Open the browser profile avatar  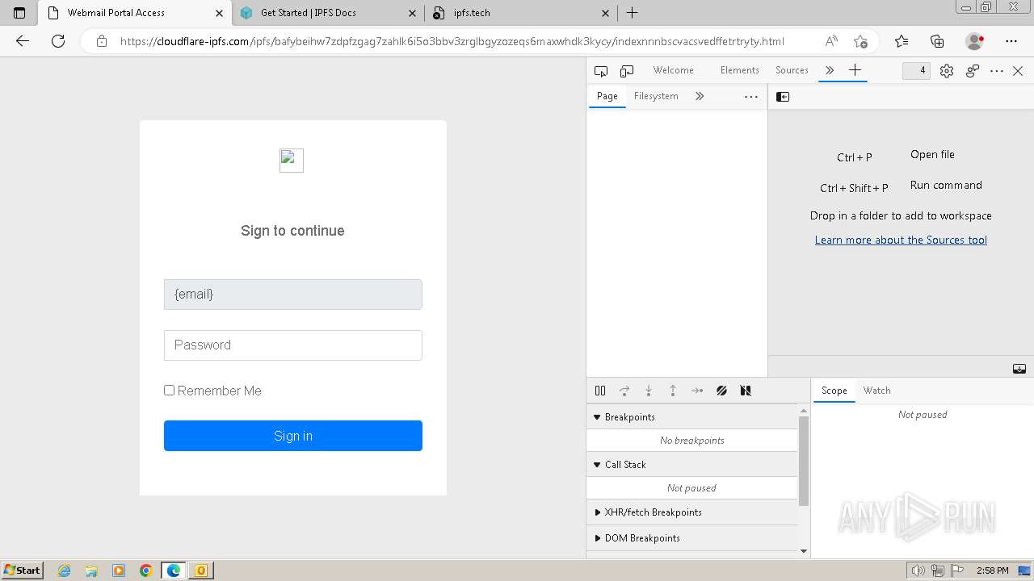(x=974, y=41)
